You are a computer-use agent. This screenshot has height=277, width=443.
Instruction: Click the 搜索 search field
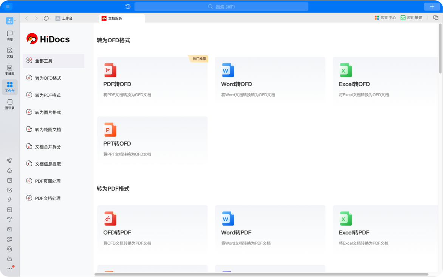tap(221, 6)
